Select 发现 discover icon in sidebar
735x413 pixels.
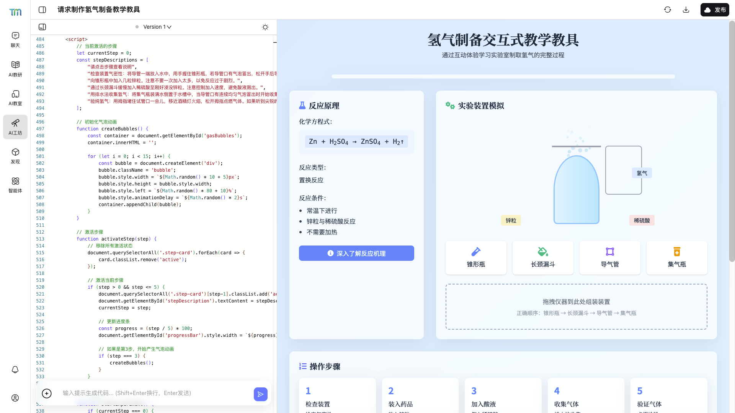pos(15,156)
